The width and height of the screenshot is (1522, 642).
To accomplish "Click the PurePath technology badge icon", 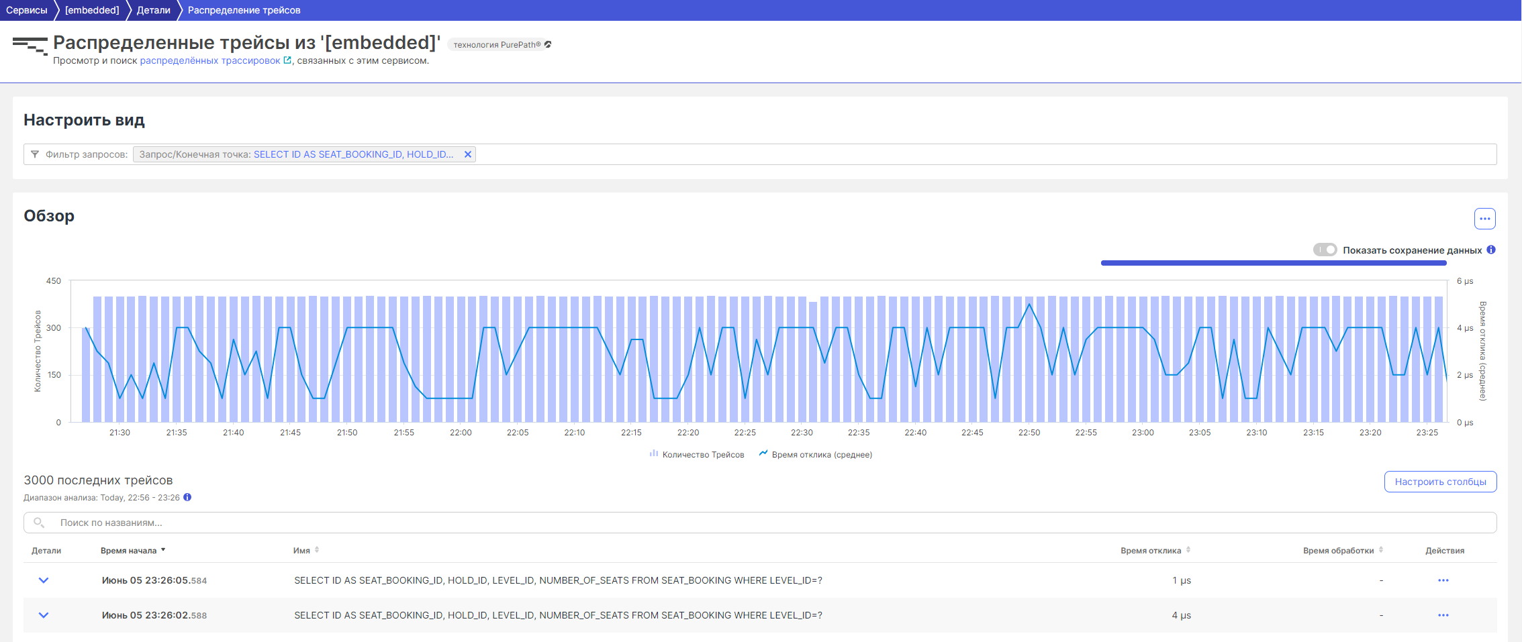I will pyautogui.click(x=548, y=45).
